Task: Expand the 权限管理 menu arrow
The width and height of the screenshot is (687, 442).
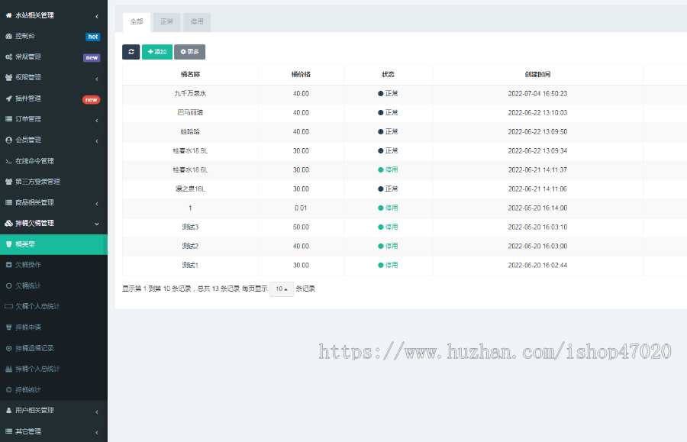Action: pyautogui.click(x=97, y=79)
